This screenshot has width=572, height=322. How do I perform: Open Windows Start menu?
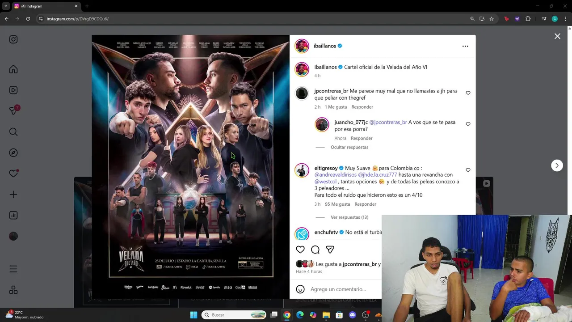click(x=193, y=315)
